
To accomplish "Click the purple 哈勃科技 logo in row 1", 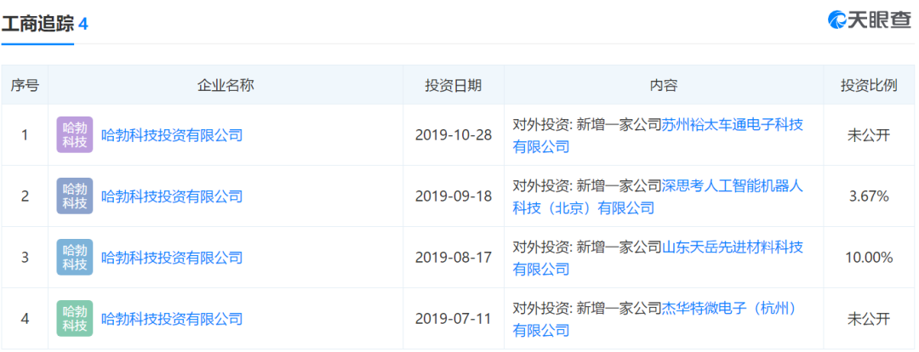I will click(x=74, y=134).
